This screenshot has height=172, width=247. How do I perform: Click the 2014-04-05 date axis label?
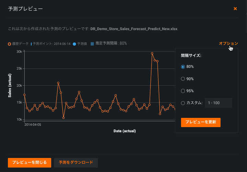[33, 125]
